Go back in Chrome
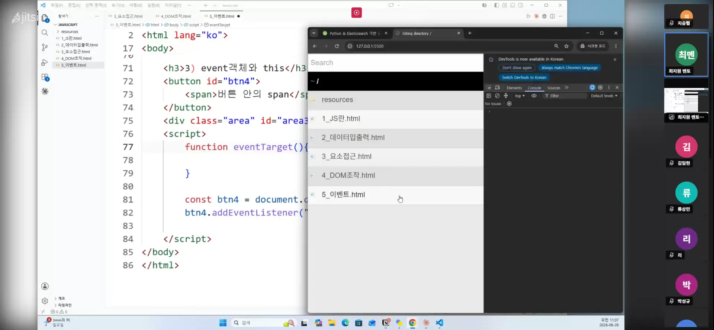 [x=315, y=46]
